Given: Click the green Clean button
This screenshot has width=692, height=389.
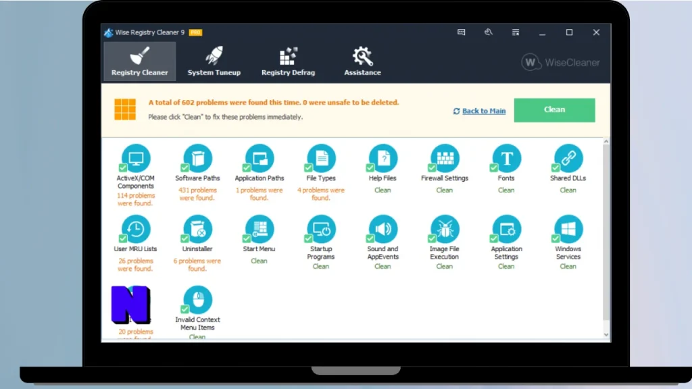Looking at the screenshot, I should click(x=554, y=110).
